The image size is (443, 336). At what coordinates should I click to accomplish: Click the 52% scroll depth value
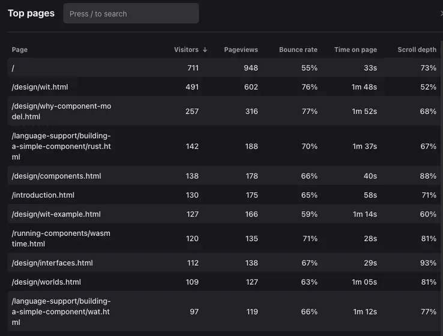click(x=429, y=87)
